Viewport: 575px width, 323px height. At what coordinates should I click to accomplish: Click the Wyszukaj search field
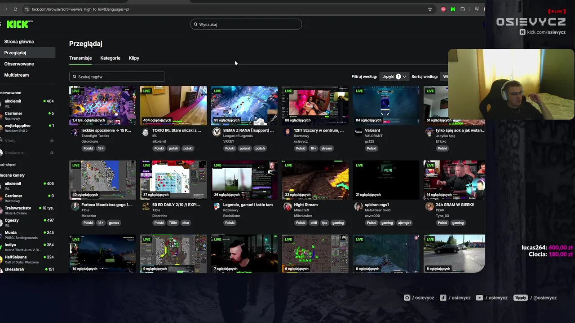pyautogui.click(x=246, y=24)
